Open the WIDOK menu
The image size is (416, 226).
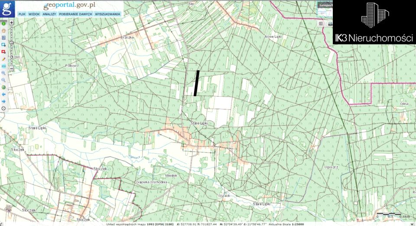click(34, 14)
